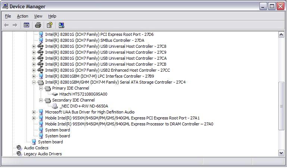
Task: Maximize the Device Manager window
Action: tap(272, 7)
